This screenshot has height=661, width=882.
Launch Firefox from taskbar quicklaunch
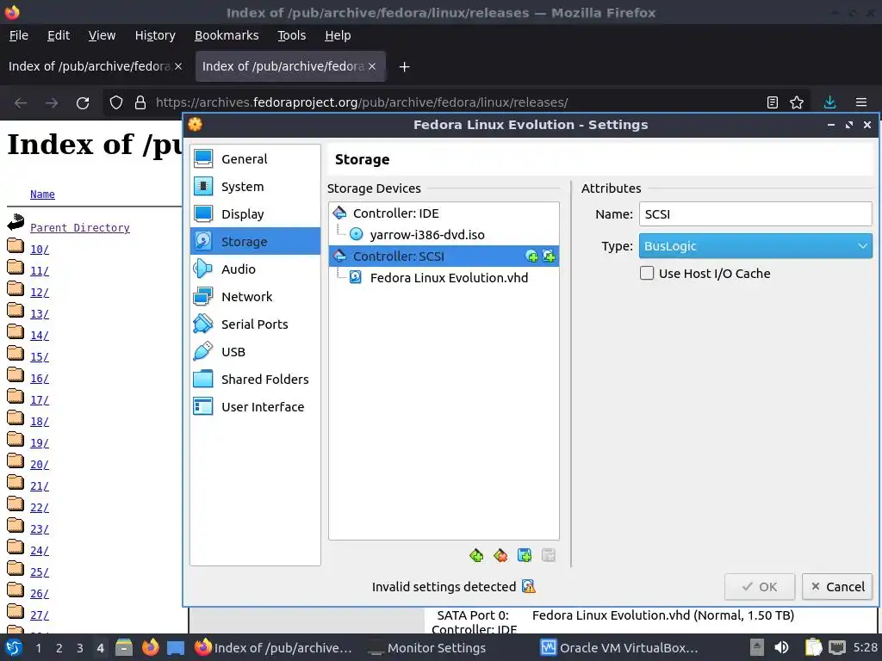pos(150,647)
